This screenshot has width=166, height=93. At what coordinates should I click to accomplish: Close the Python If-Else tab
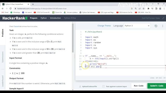pos(28,4)
